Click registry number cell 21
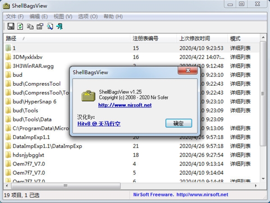The image size is (270, 203). 136,146
